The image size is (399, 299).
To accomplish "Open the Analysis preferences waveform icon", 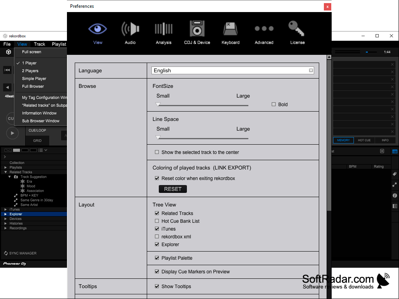I will pos(163,28).
